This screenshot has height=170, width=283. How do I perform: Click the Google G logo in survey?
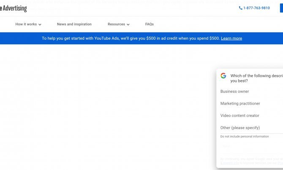coord(223,76)
